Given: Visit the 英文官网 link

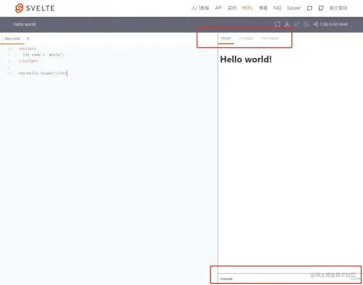Looking at the screenshot, I should point(338,8).
